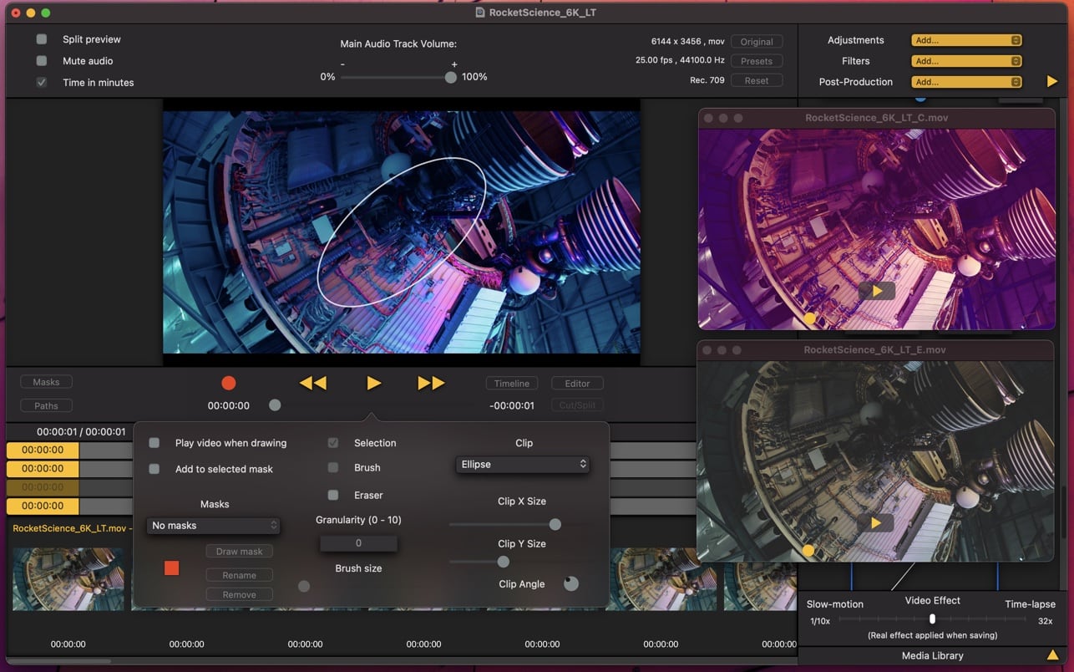Play the RocketScience_6K_LT_C.mov preview
The width and height of the screenshot is (1074, 672).
click(876, 291)
